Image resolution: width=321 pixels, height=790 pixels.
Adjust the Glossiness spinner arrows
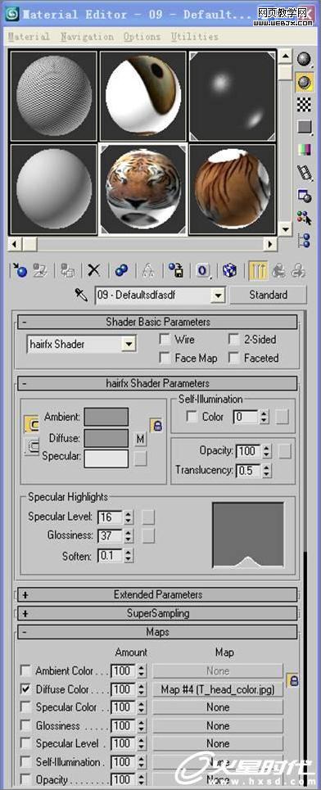click(129, 535)
